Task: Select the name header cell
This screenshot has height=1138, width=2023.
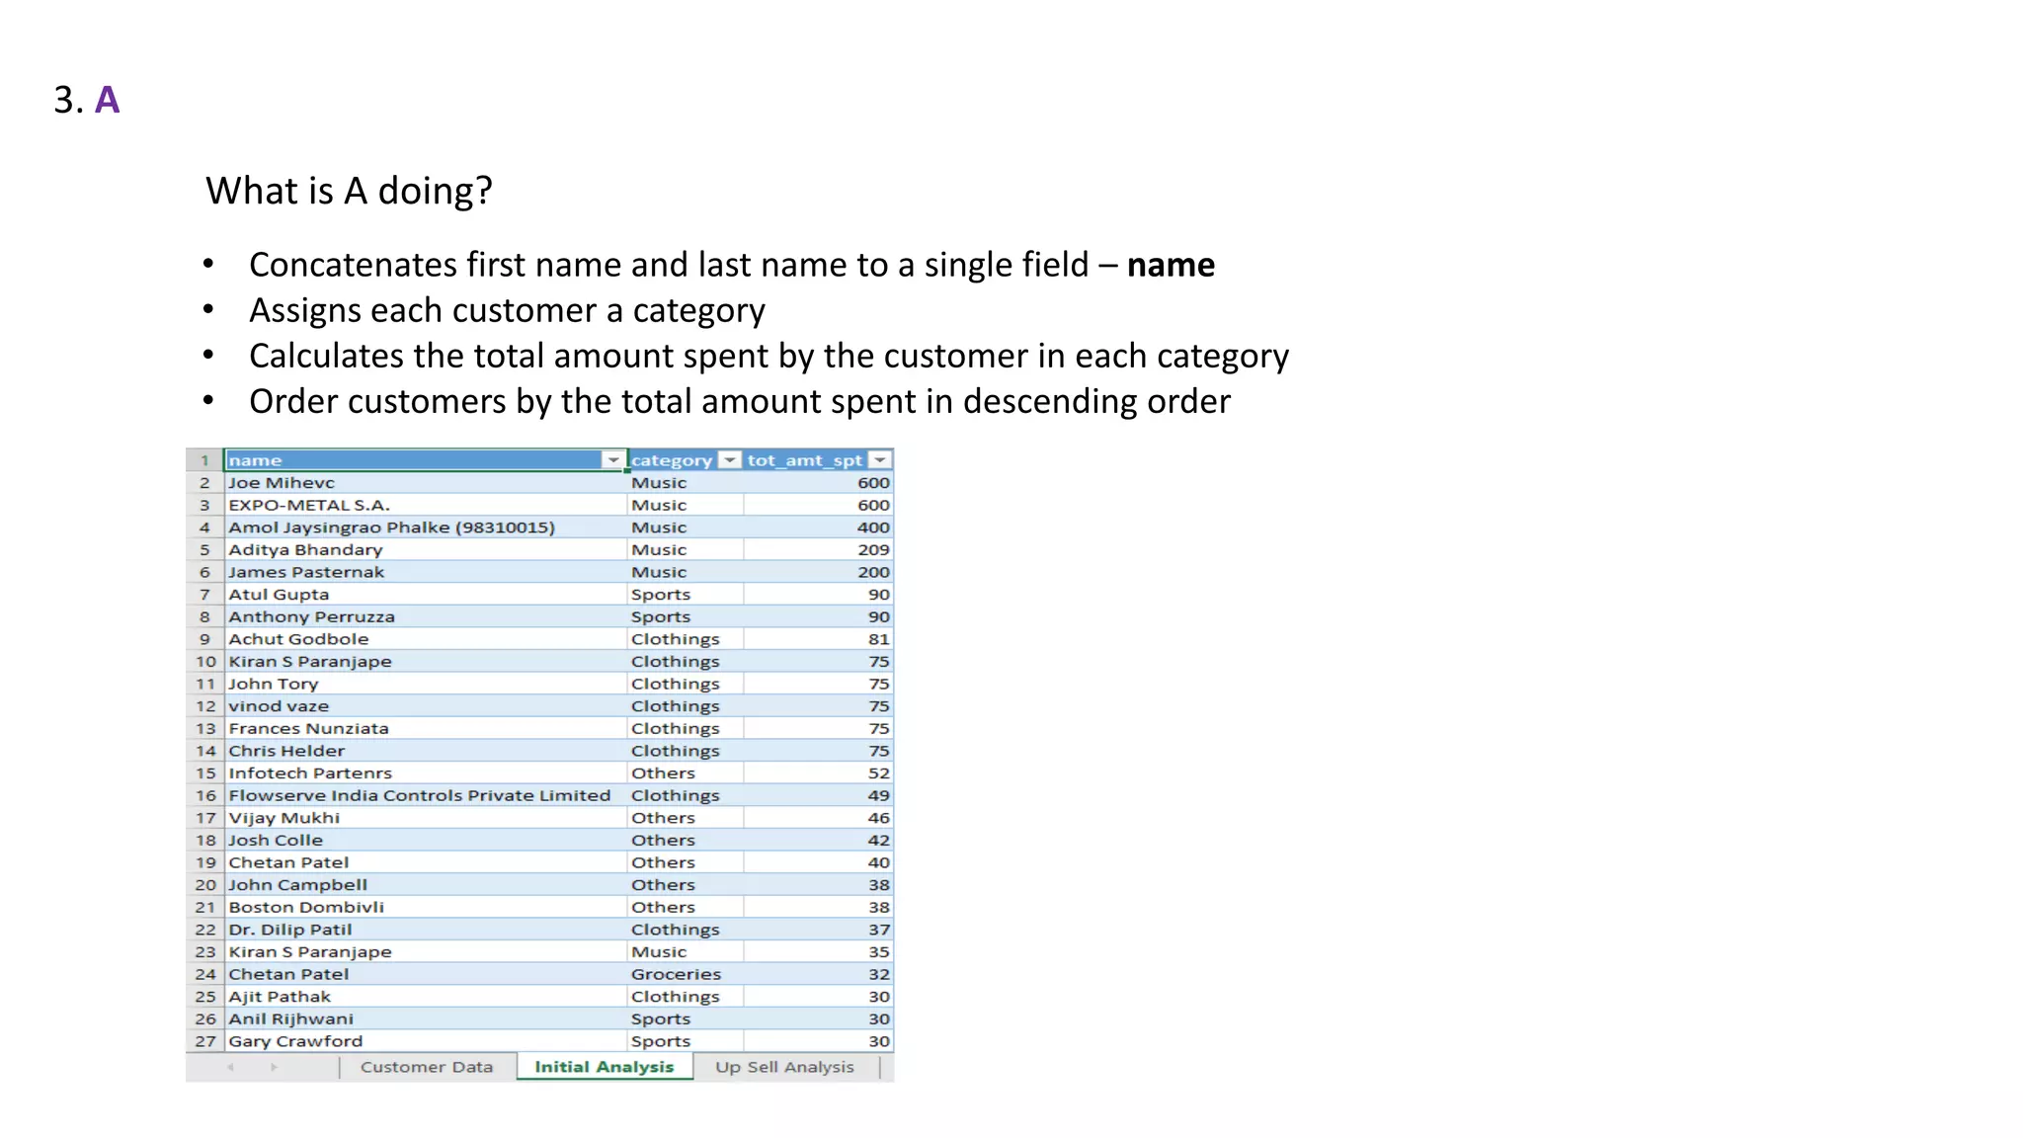Action: pos(426,460)
